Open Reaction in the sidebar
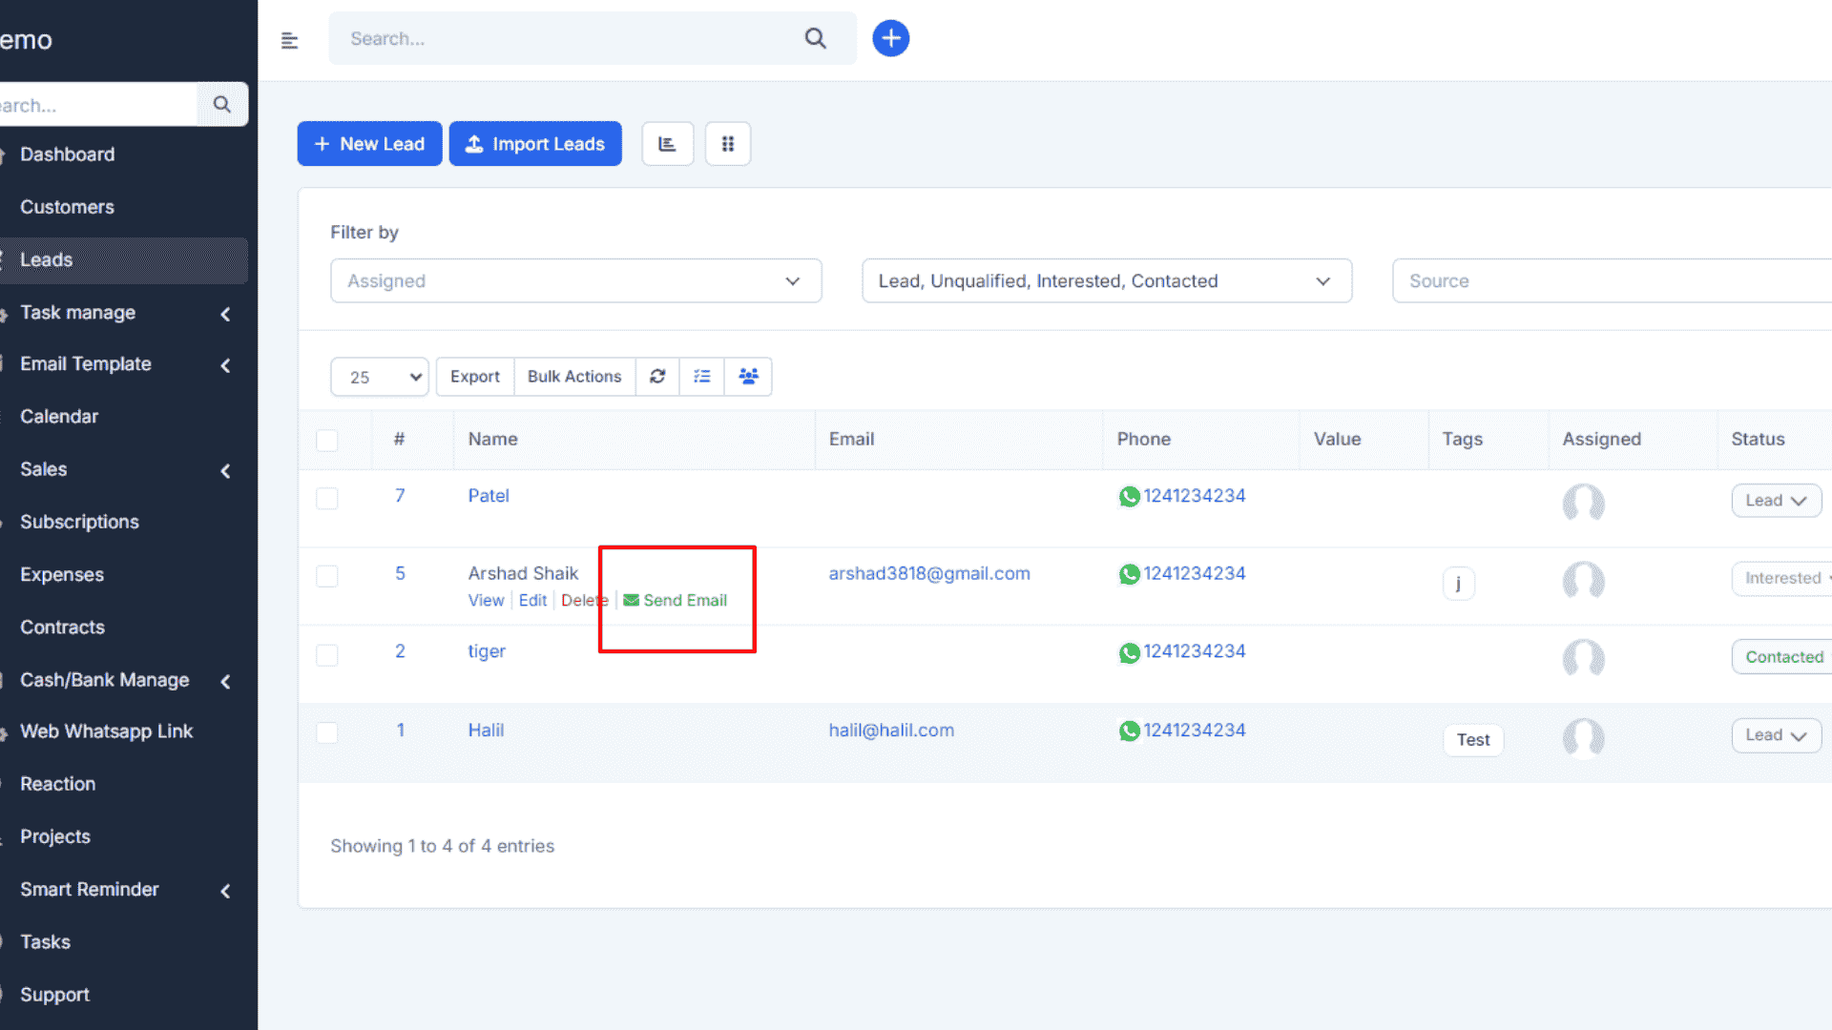The width and height of the screenshot is (1832, 1030). 57,784
